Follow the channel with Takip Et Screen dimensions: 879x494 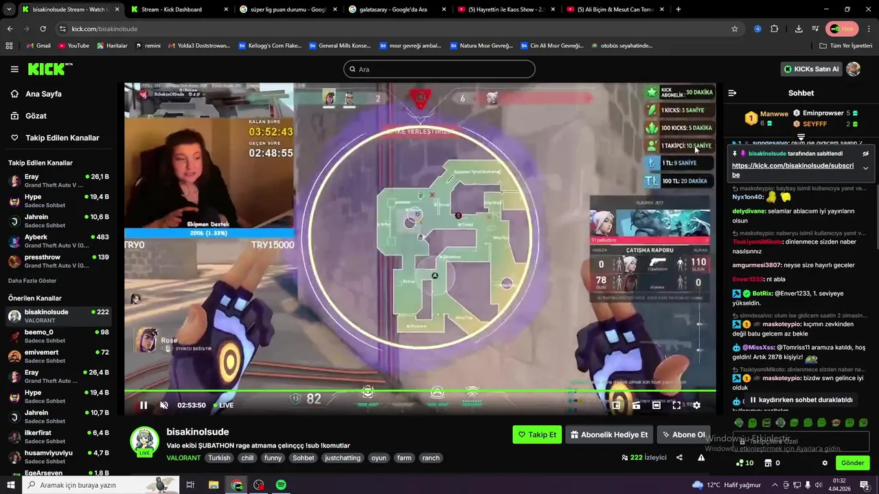click(537, 434)
